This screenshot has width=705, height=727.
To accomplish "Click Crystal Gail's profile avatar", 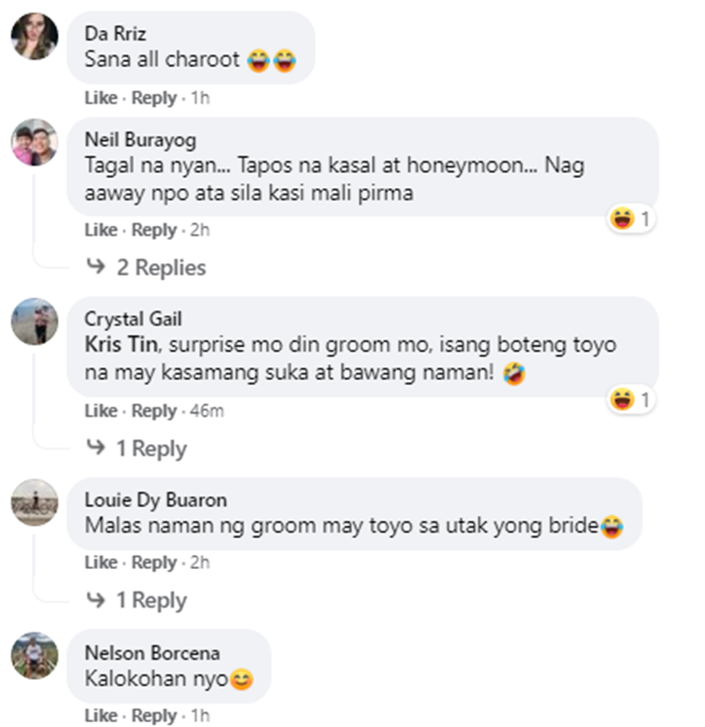I will tap(35, 322).
